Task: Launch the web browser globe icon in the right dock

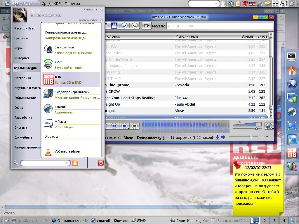Action: 292,84
